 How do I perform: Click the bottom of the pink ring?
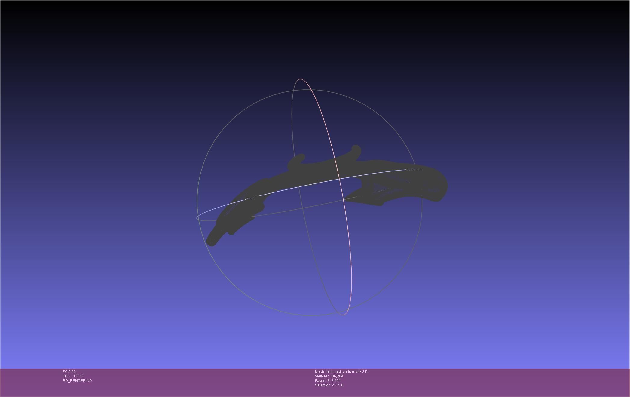click(x=343, y=315)
